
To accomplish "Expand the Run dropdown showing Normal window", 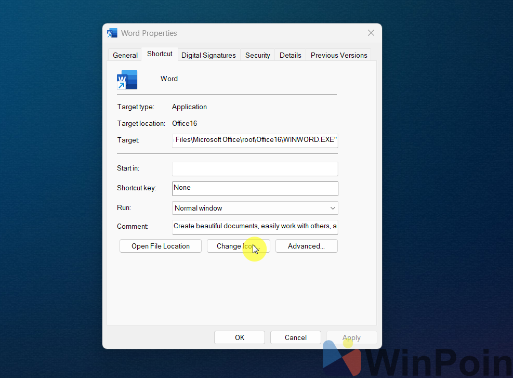I will (x=255, y=208).
